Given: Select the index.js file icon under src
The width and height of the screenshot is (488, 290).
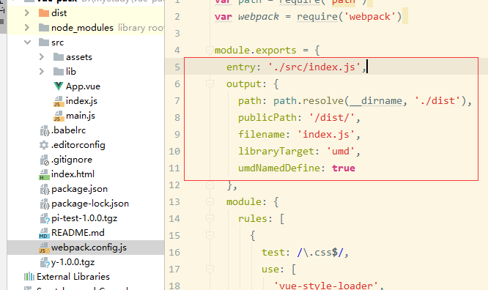Looking at the screenshot, I should point(58,101).
